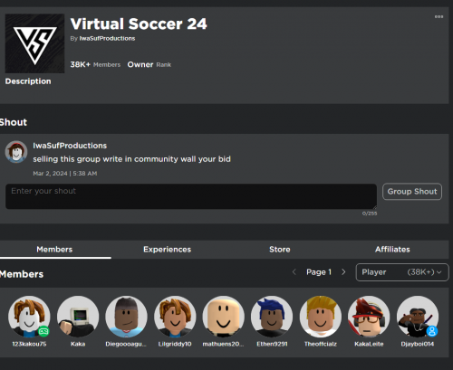Image resolution: width=453 pixels, height=370 pixels.
Task: Open the three-dot group options menu
Action: coord(439,16)
